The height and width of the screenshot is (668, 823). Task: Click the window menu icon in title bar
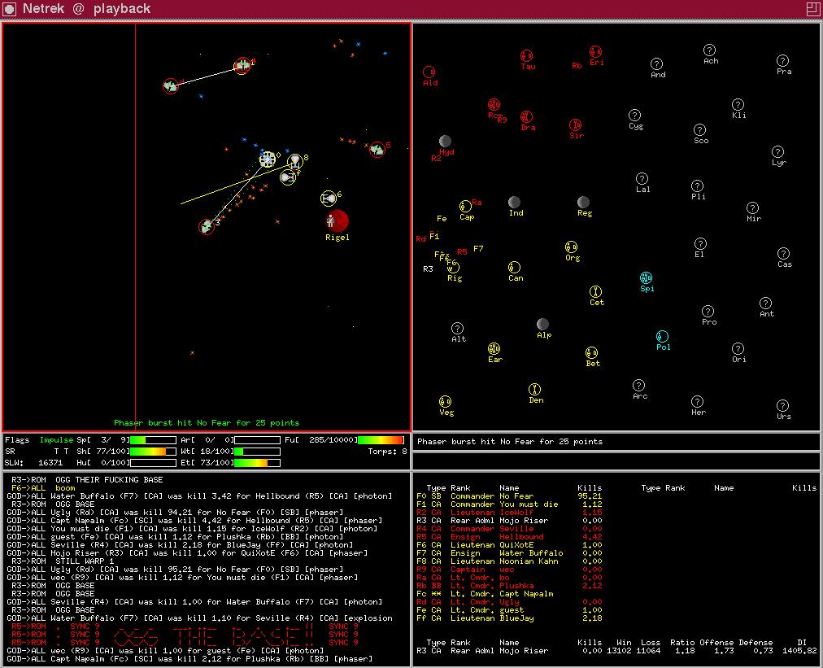point(10,8)
